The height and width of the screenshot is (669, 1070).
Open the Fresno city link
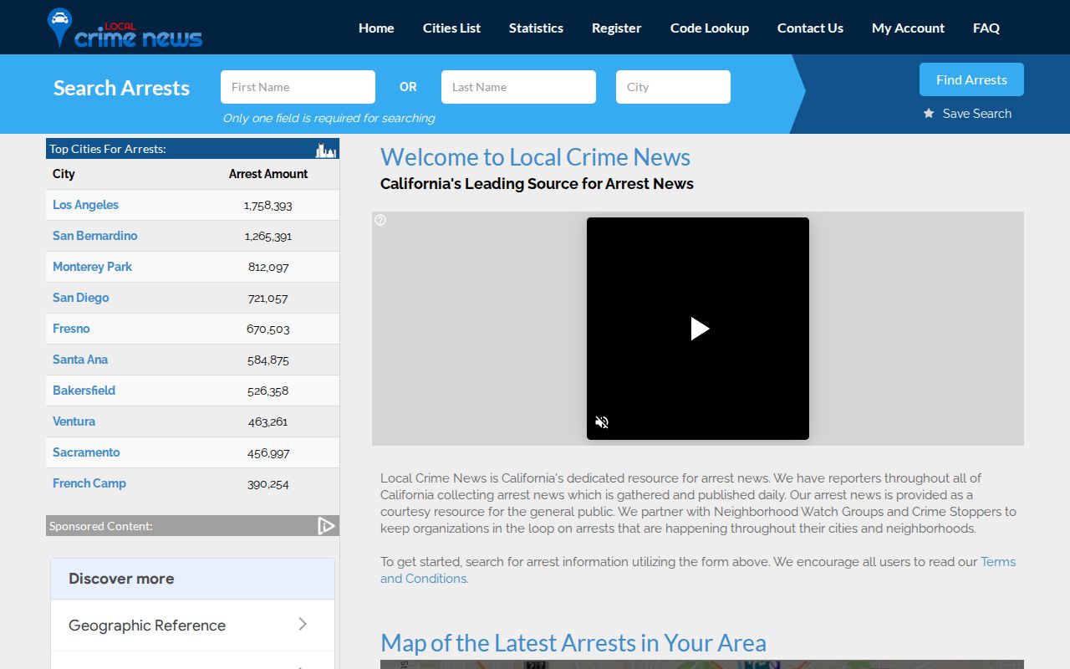(71, 329)
